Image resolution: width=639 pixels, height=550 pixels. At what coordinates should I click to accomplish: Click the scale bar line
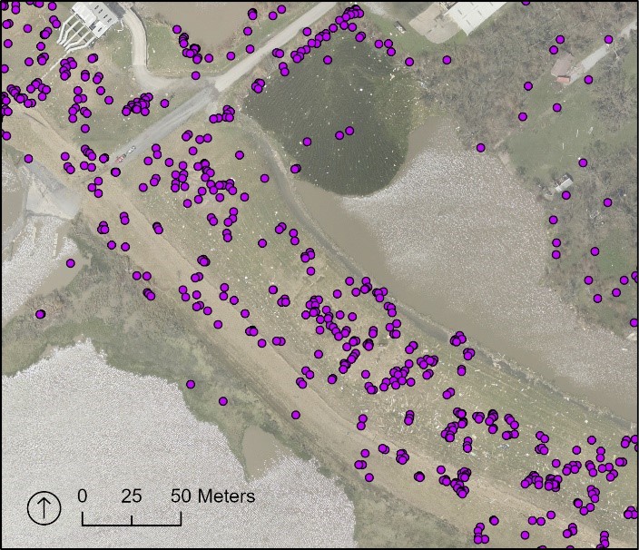(132, 519)
